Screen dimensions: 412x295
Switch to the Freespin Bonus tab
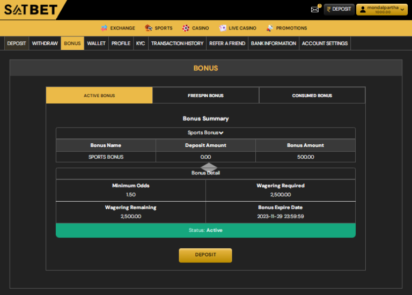[205, 95]
